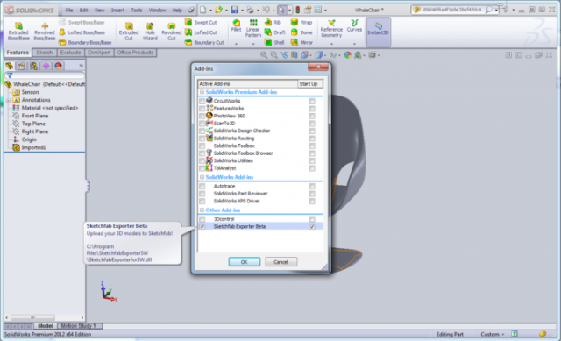Open the Reference Geometry tool

(x=331, y=28)
